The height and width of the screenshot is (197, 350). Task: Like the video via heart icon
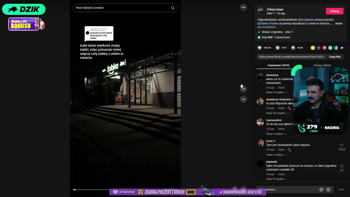[259, 48]
